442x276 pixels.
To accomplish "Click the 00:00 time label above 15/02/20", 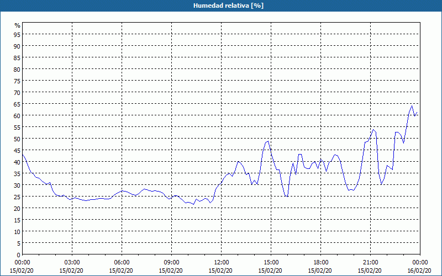I will (x=22, y=263).
